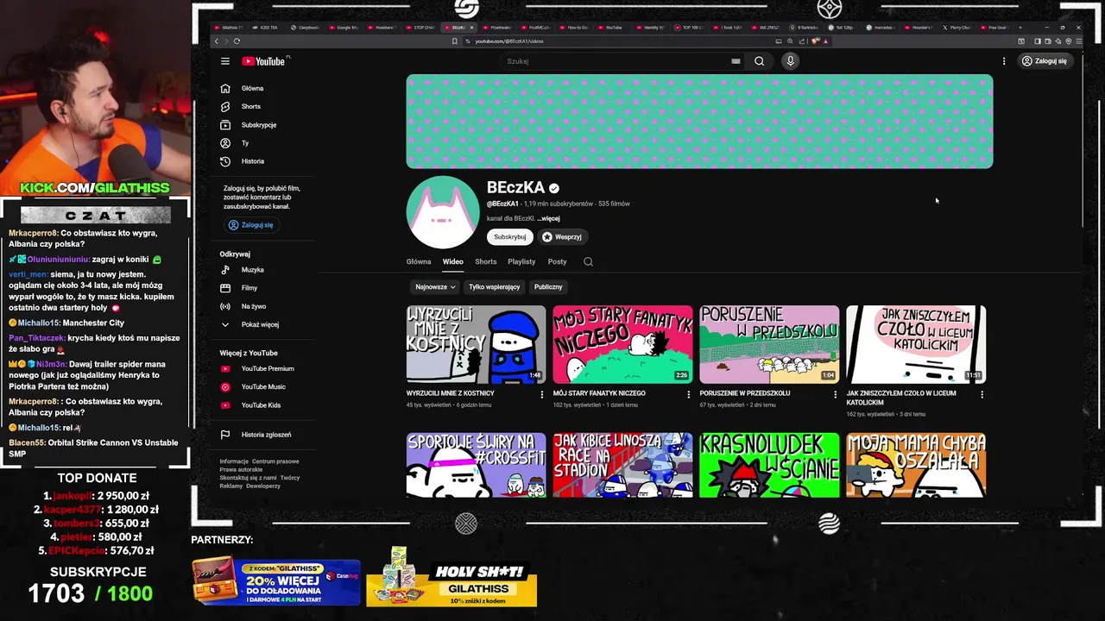Open options for WYRZUCILI MNIE Z KOSTNICY video

542,394
